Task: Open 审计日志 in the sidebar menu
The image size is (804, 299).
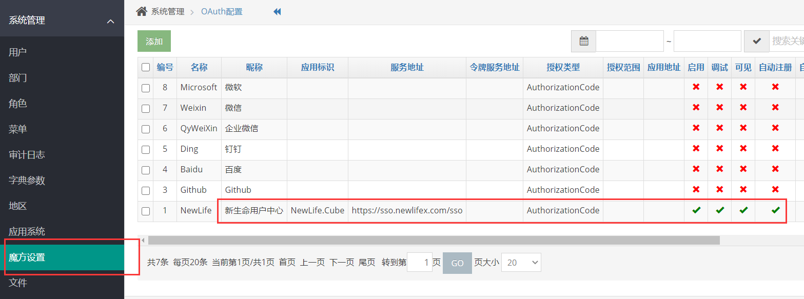Action: 27,155
